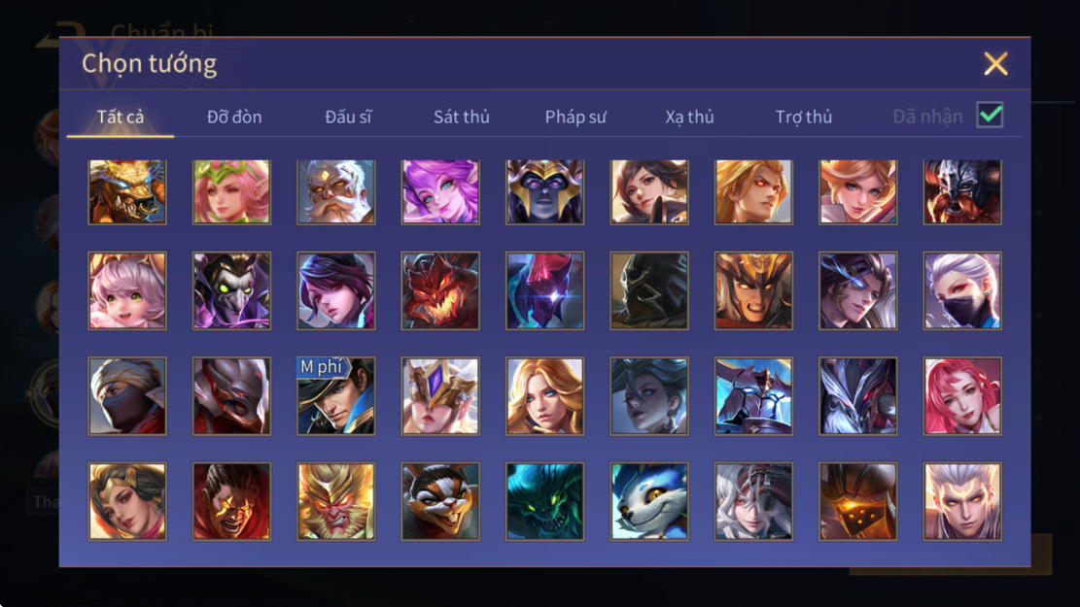The width and height of the screenshot is (1080, 607).
Task: Pick the golden monkey king hero
Action: (x=336, y=501)
